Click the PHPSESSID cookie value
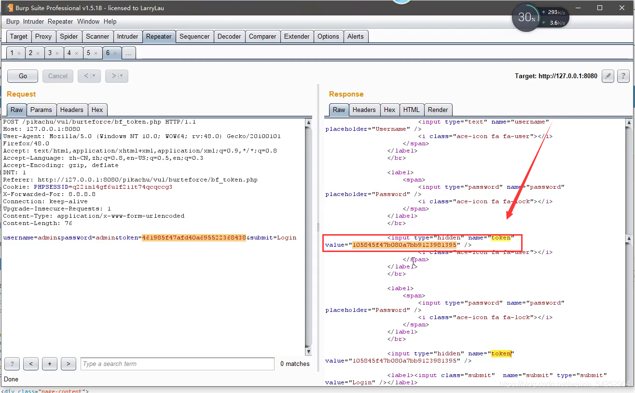 point(123,187)
